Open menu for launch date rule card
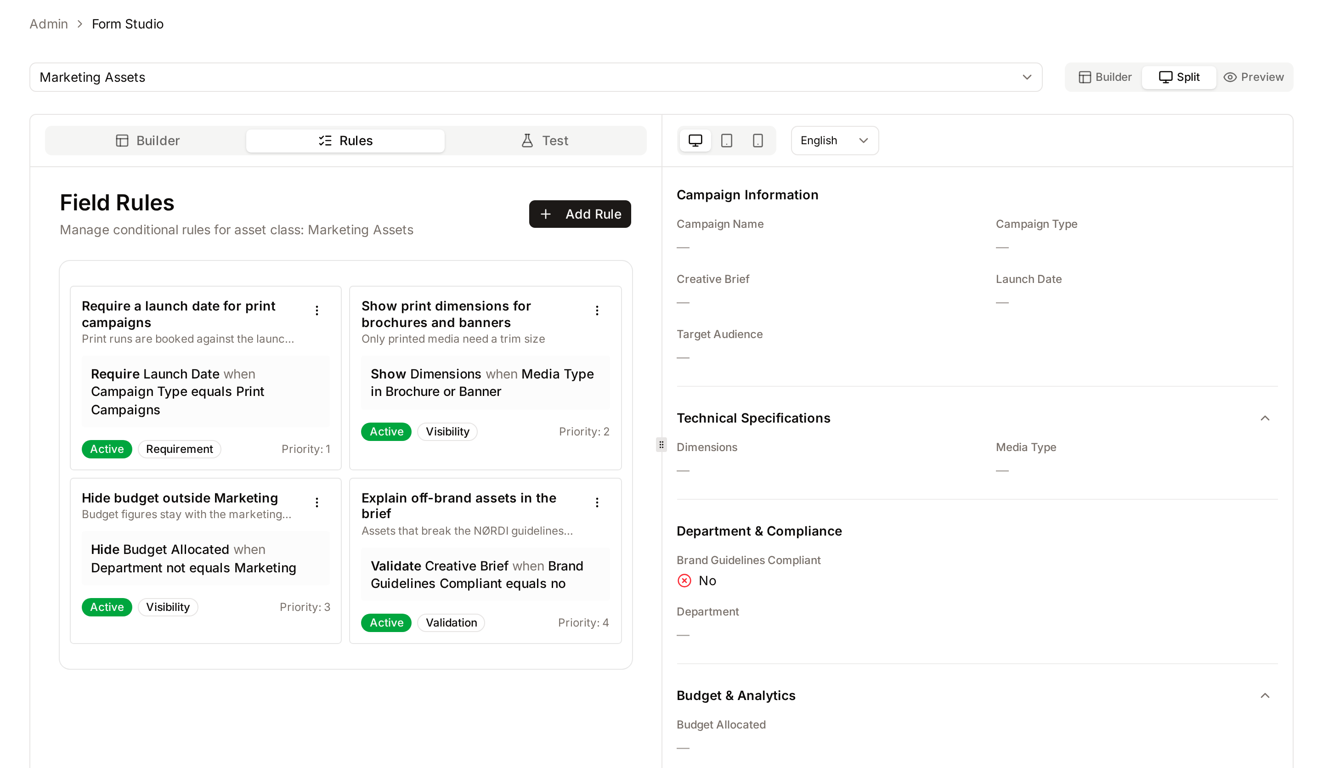The width and height of the screenshot is (1323, 768). coord(317,310)
